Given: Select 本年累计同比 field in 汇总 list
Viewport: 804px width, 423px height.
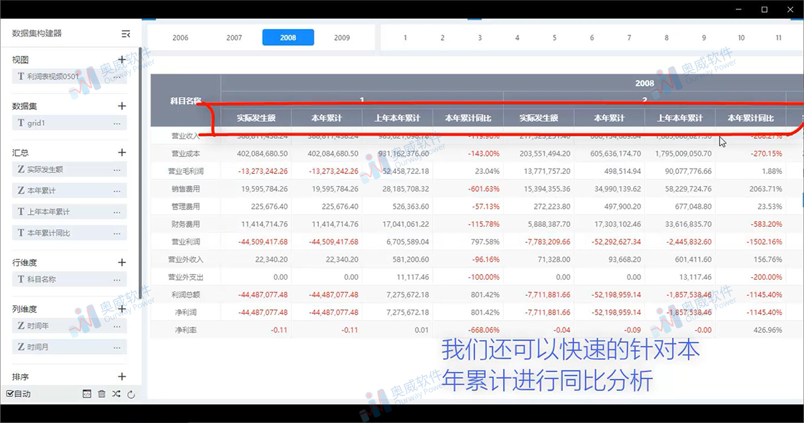Looking at the screenshot, I should click(x=70, y=233).
